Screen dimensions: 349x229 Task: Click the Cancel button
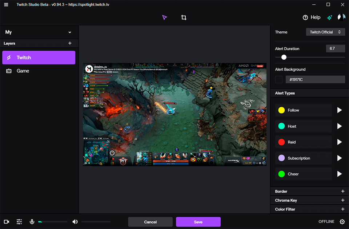[150, 221]
